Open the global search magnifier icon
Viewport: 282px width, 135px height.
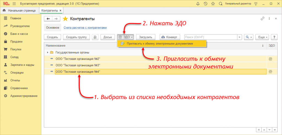[220, 4]
